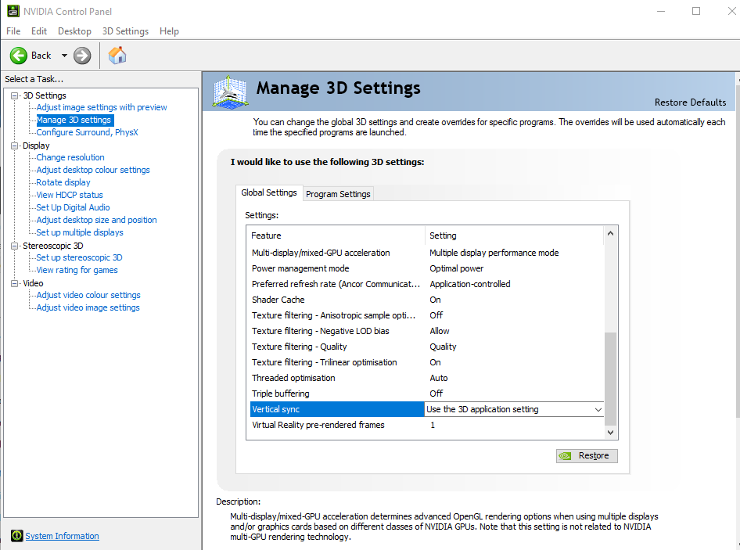Click the Restore Defaults link

[x=690, y=102]
